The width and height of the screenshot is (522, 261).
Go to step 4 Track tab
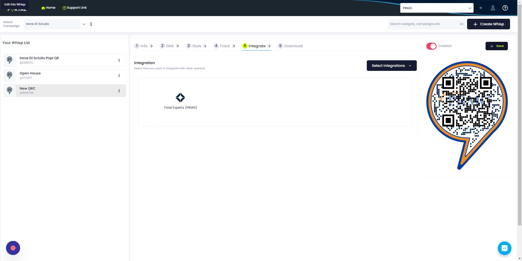click(224, 46)
